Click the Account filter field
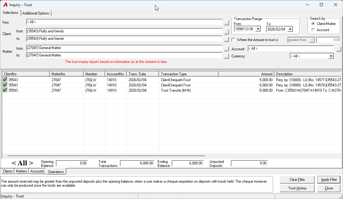 pos(291,49)
